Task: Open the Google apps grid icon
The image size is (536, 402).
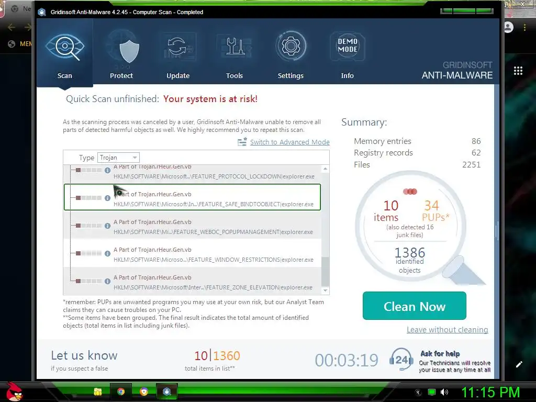Action: pyautogui.click(x=518, y=71)
